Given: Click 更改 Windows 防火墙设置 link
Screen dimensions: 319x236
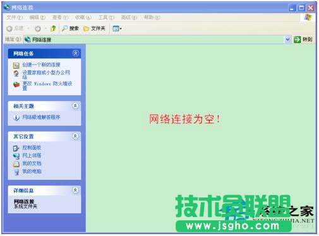Looking at the screenshot, I should pyautogui.click(x=47, y=86).
